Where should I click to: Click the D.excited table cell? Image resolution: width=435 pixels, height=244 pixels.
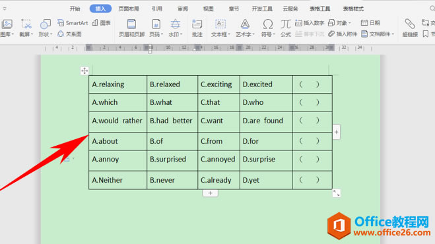coord(266,84)
